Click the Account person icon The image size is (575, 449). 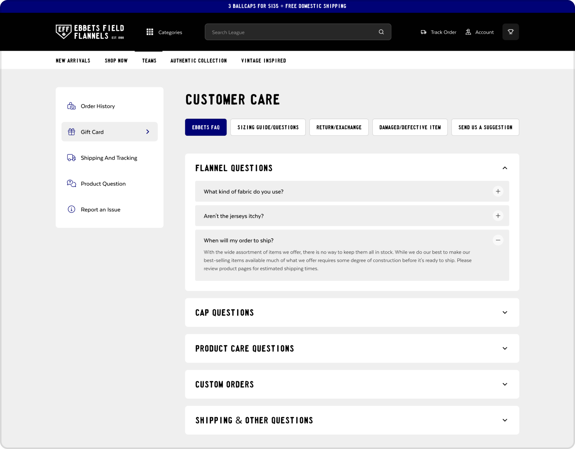(468, 32)
